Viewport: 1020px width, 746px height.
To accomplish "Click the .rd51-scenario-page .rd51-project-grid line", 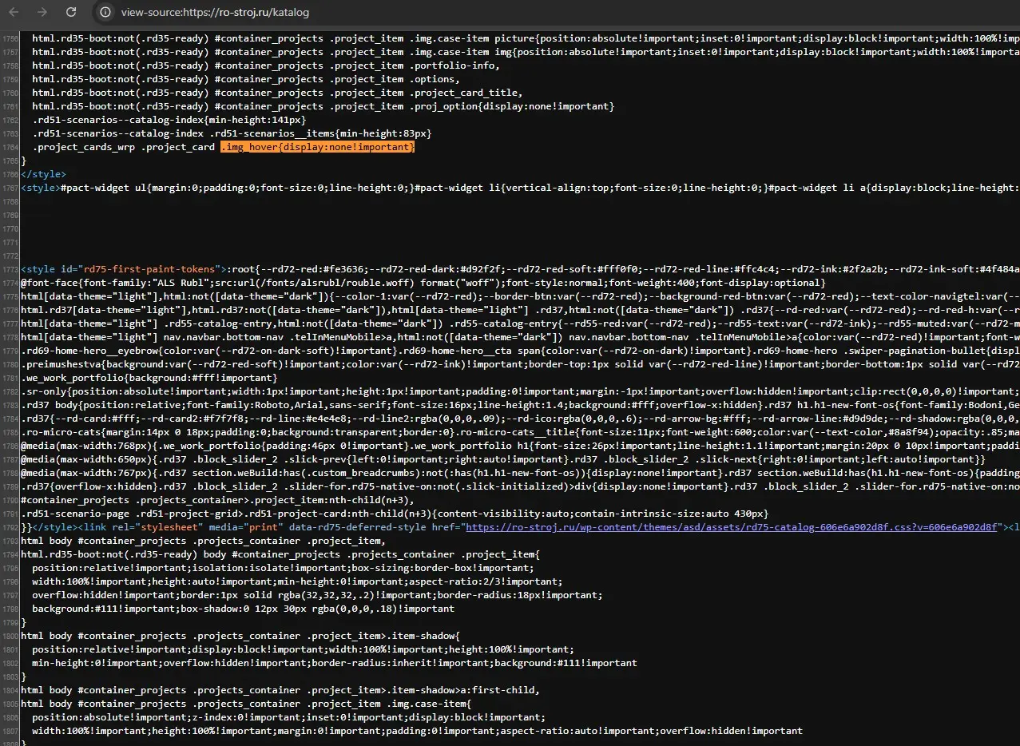I will (x=395, y=514).
